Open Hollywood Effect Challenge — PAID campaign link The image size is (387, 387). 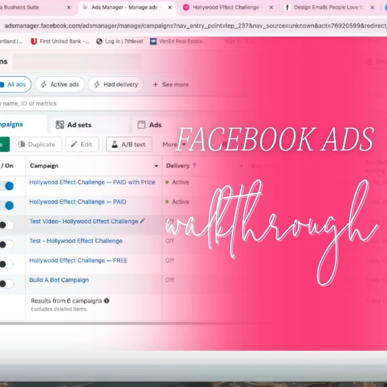(78, 202)
